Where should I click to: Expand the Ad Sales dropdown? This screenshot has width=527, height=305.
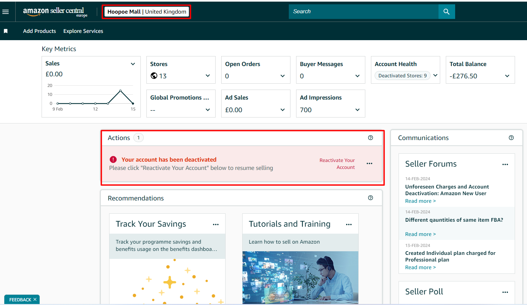pyautogui.click(x=282, y=110)
